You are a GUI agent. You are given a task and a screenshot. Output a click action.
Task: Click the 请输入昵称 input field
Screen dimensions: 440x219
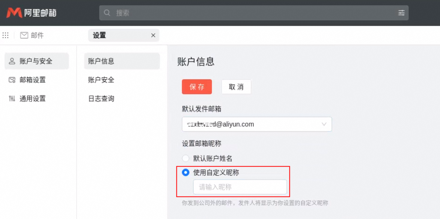click(x=240, y=187)
